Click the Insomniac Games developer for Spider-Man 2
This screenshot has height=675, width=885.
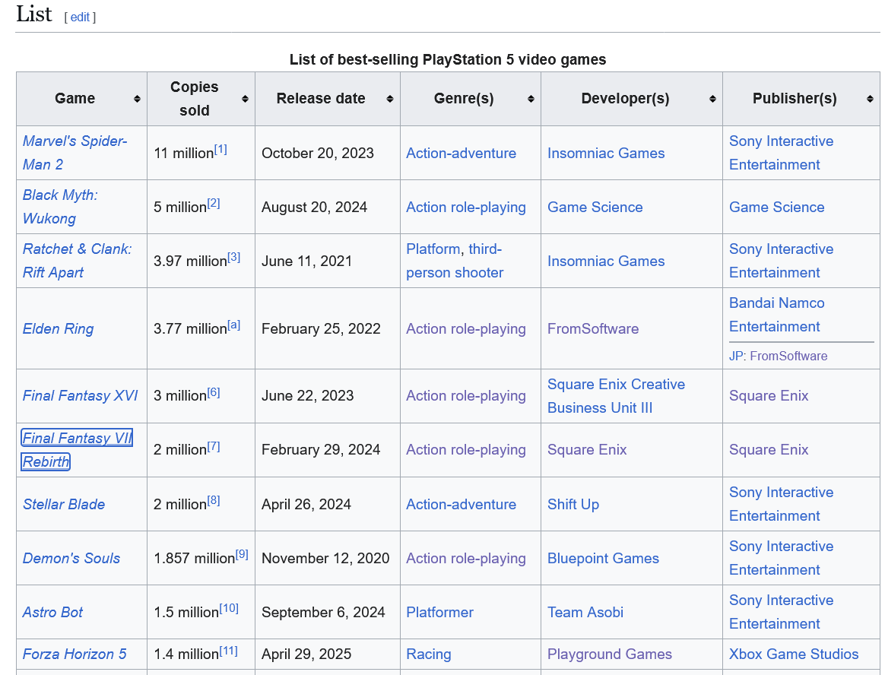click(x=605, y=154)
